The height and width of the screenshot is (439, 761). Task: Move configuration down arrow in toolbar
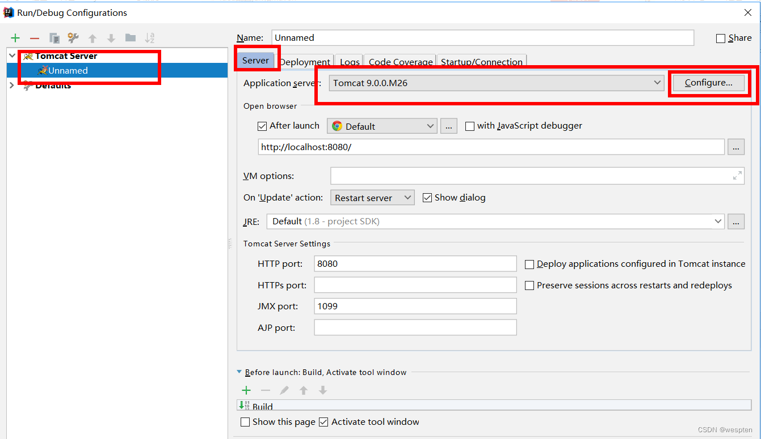coord(111,38)
